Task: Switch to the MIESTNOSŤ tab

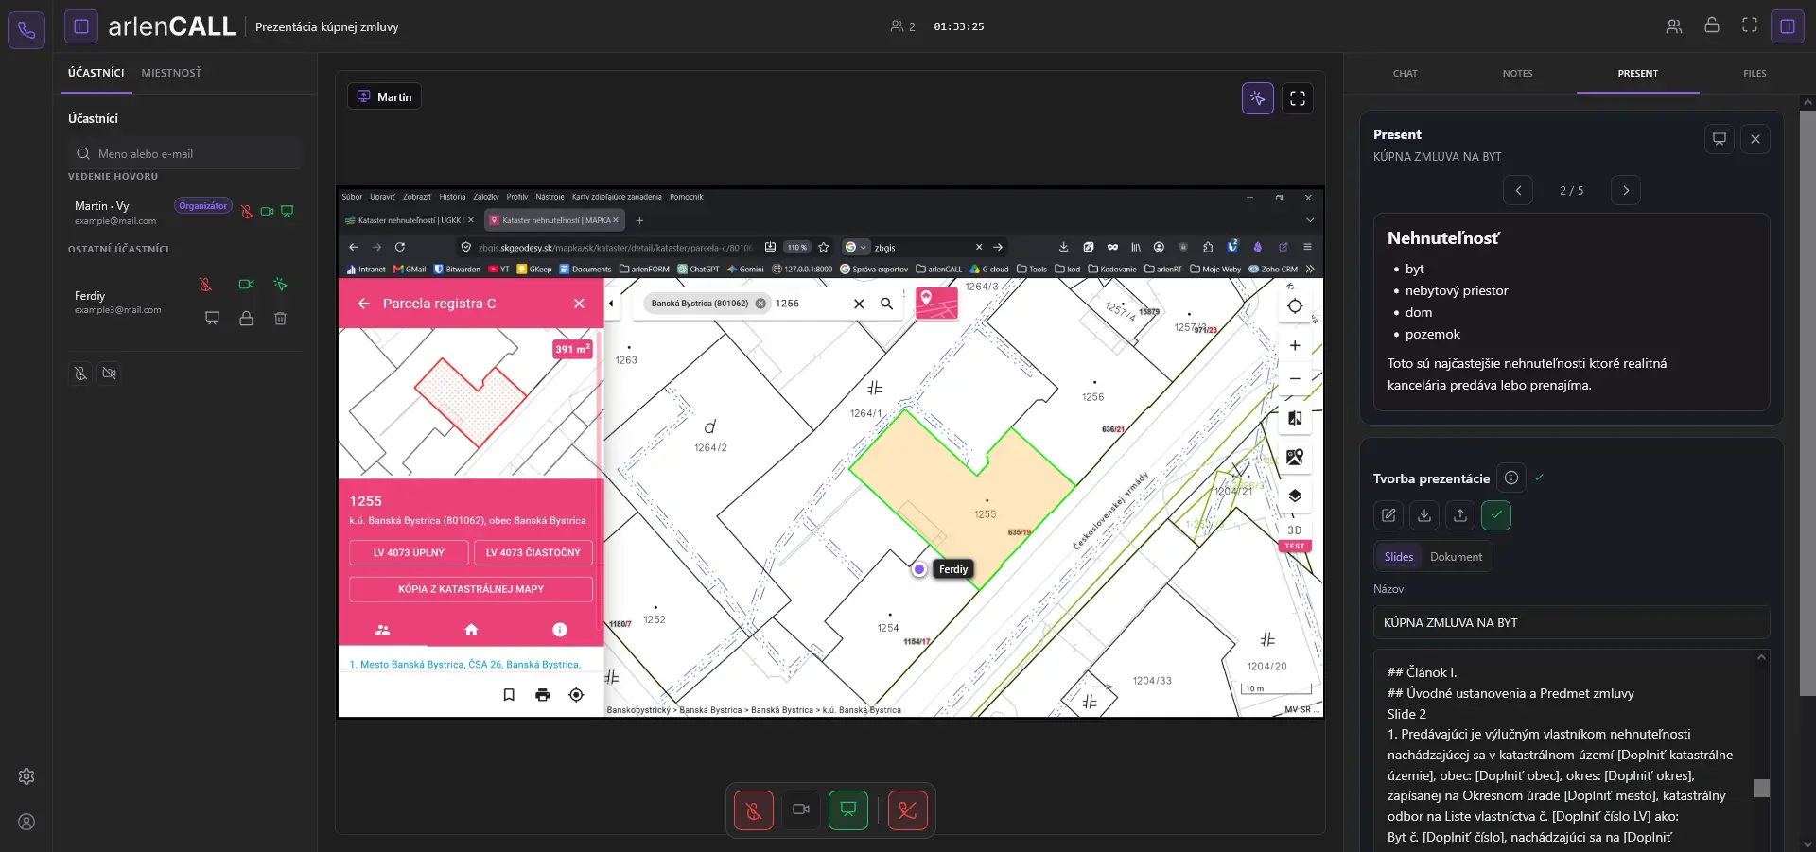Action: pos(171,73)
